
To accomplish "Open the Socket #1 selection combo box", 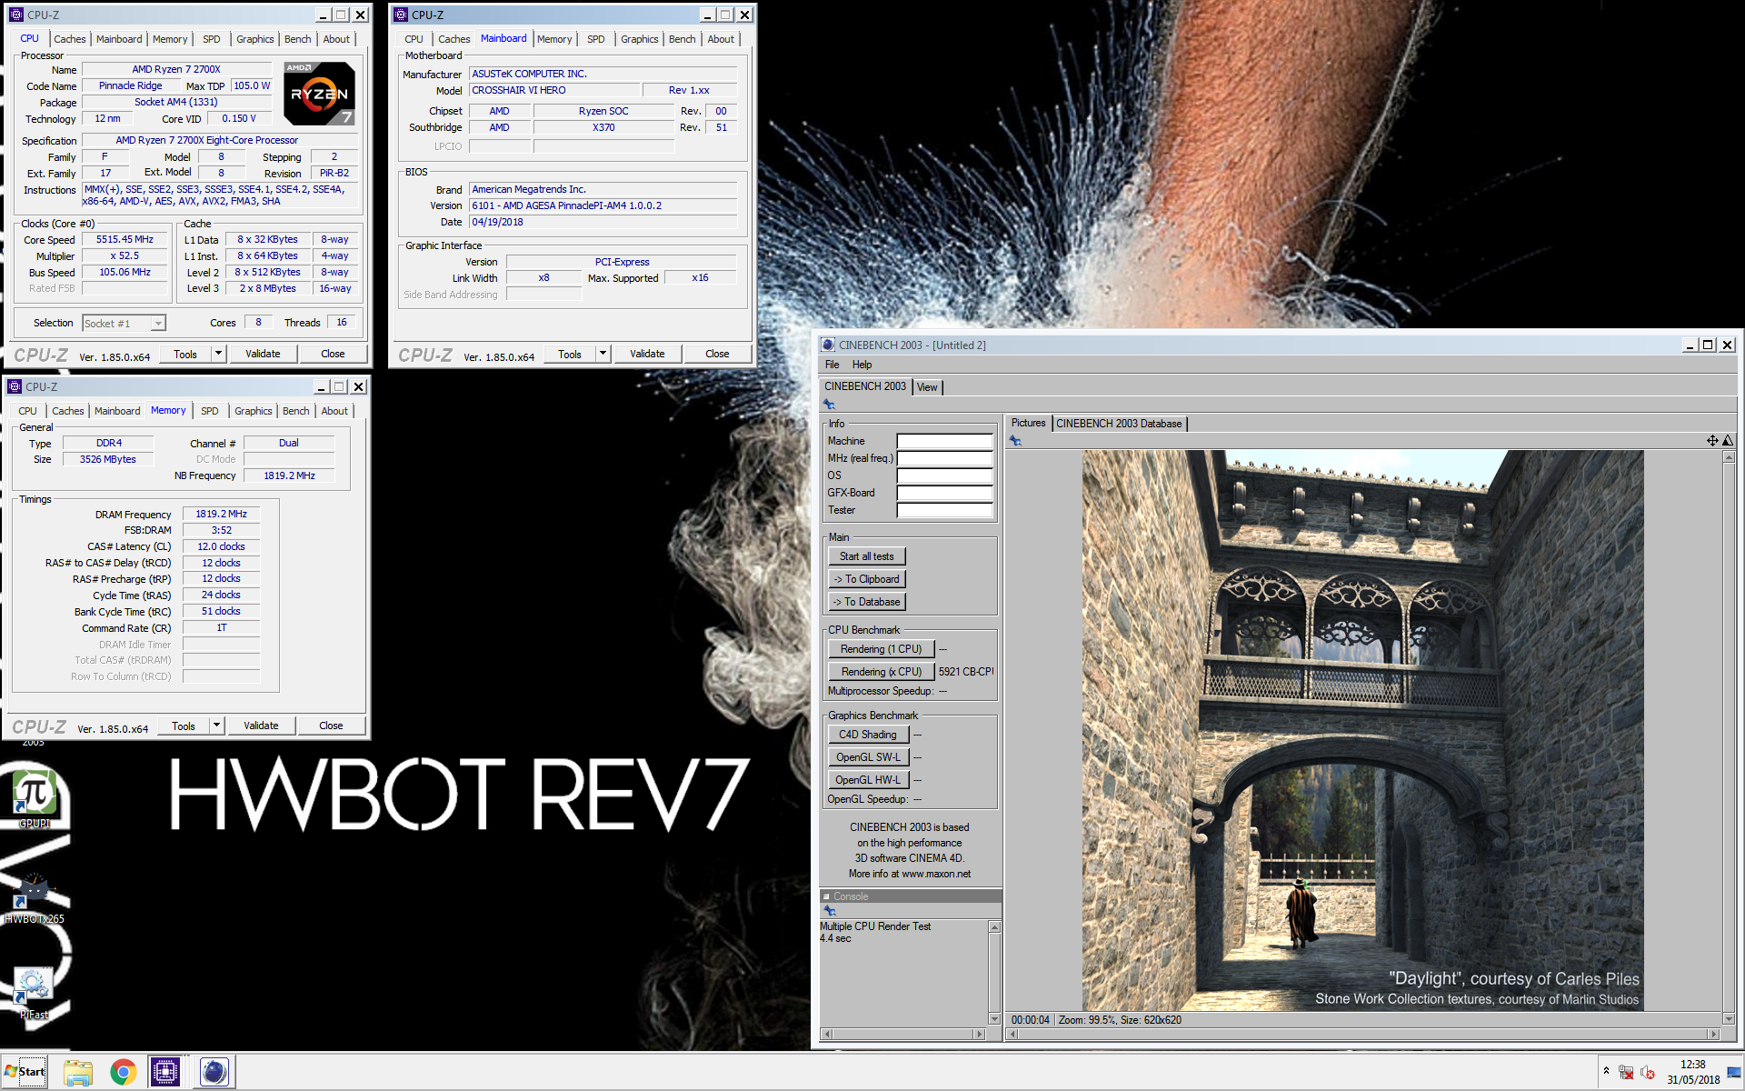I will [x=124, y=323].
